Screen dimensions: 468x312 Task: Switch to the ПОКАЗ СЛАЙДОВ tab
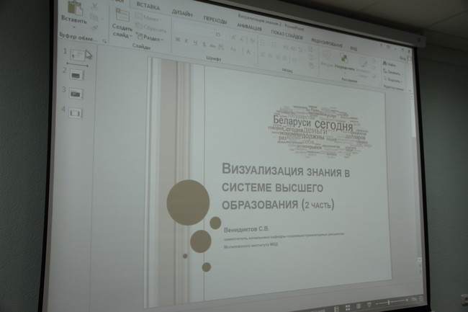[x=287, y=35]
